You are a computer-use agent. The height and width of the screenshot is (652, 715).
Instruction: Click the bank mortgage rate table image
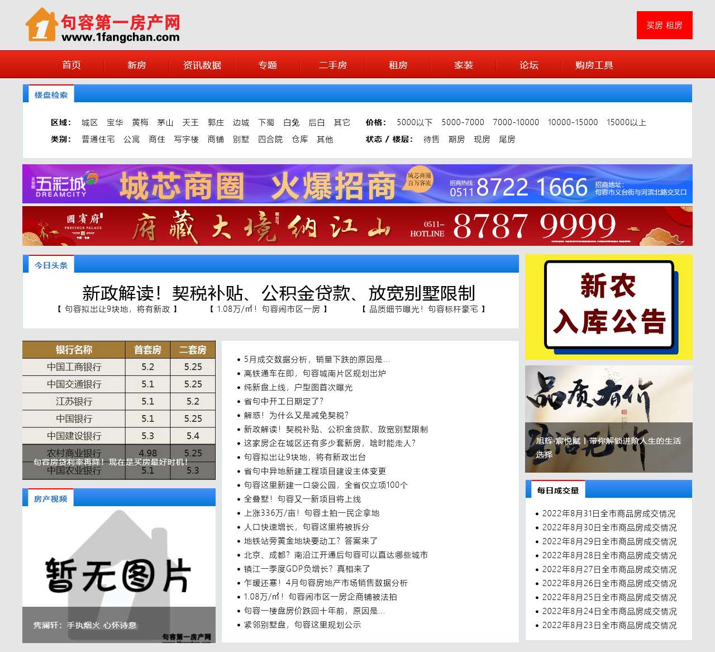click(x=119, y=410)
